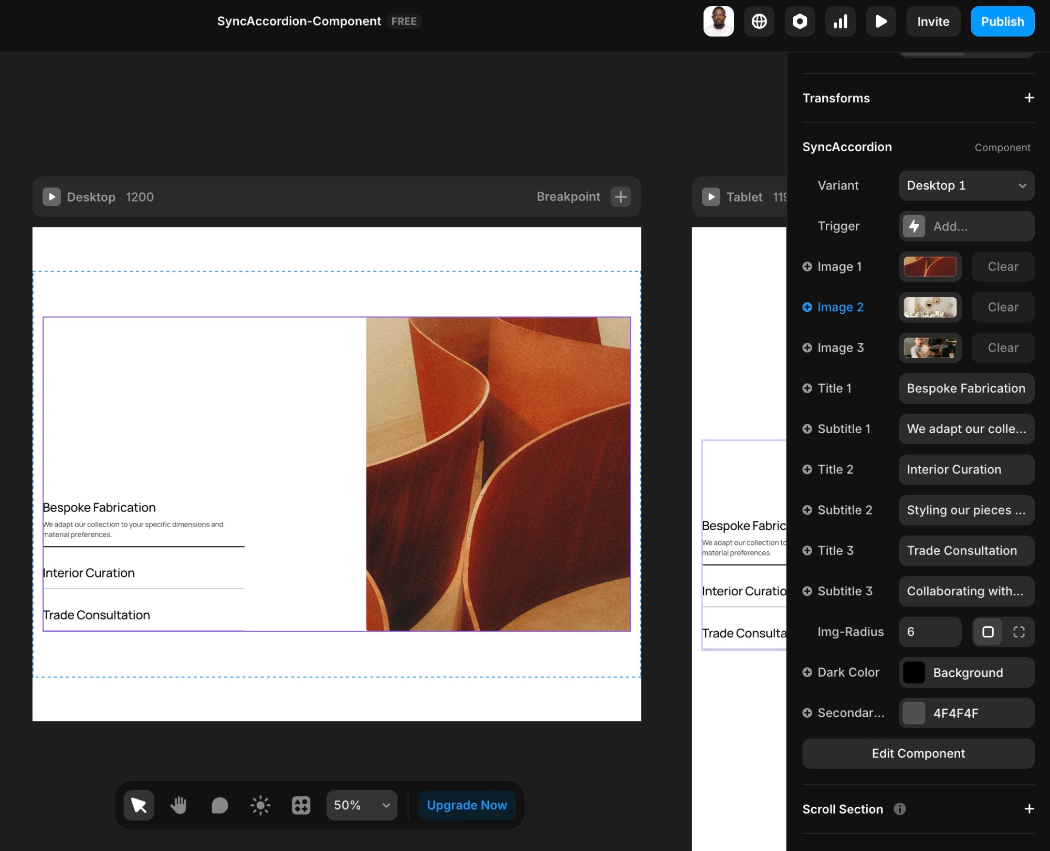Expand the Transforms section with plus

[1029, 98]
